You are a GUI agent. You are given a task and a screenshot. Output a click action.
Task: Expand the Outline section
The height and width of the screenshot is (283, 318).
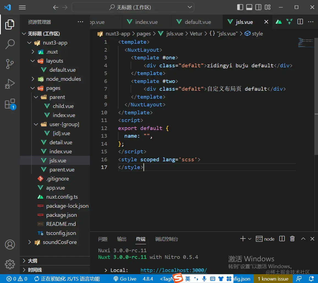pyautogui.click(x=55, y=261)
